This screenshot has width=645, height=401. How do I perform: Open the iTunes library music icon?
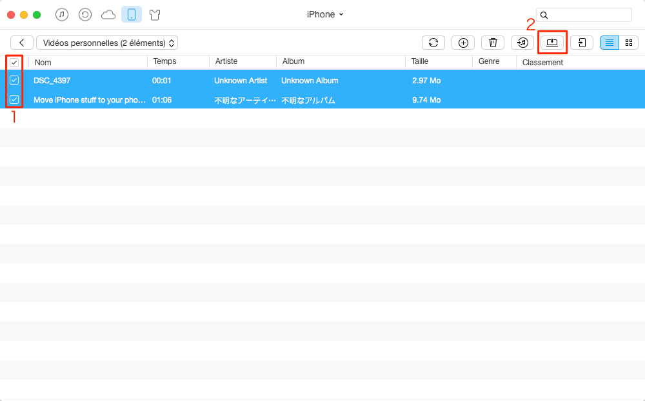62,15
